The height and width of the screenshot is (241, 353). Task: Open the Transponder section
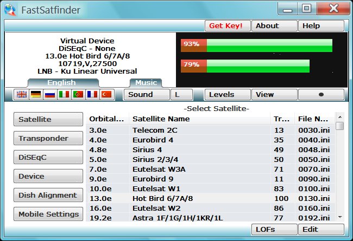coord(48,138)
